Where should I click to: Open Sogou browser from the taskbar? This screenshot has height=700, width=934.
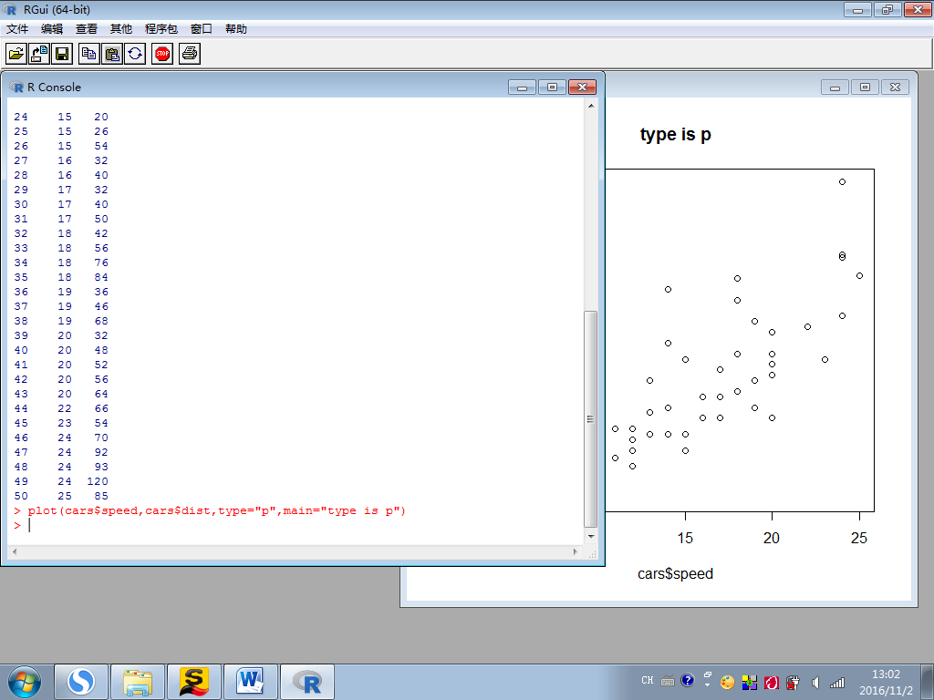click(81, 682)
